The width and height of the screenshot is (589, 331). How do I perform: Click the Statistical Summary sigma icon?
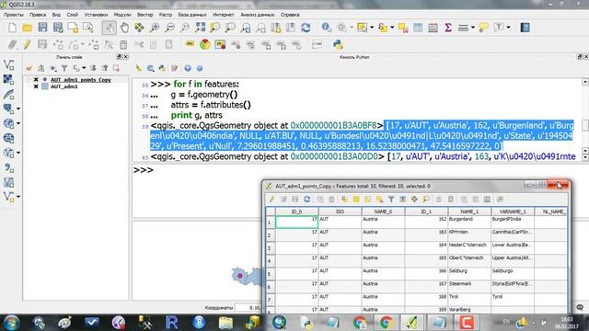pos(448,28)
